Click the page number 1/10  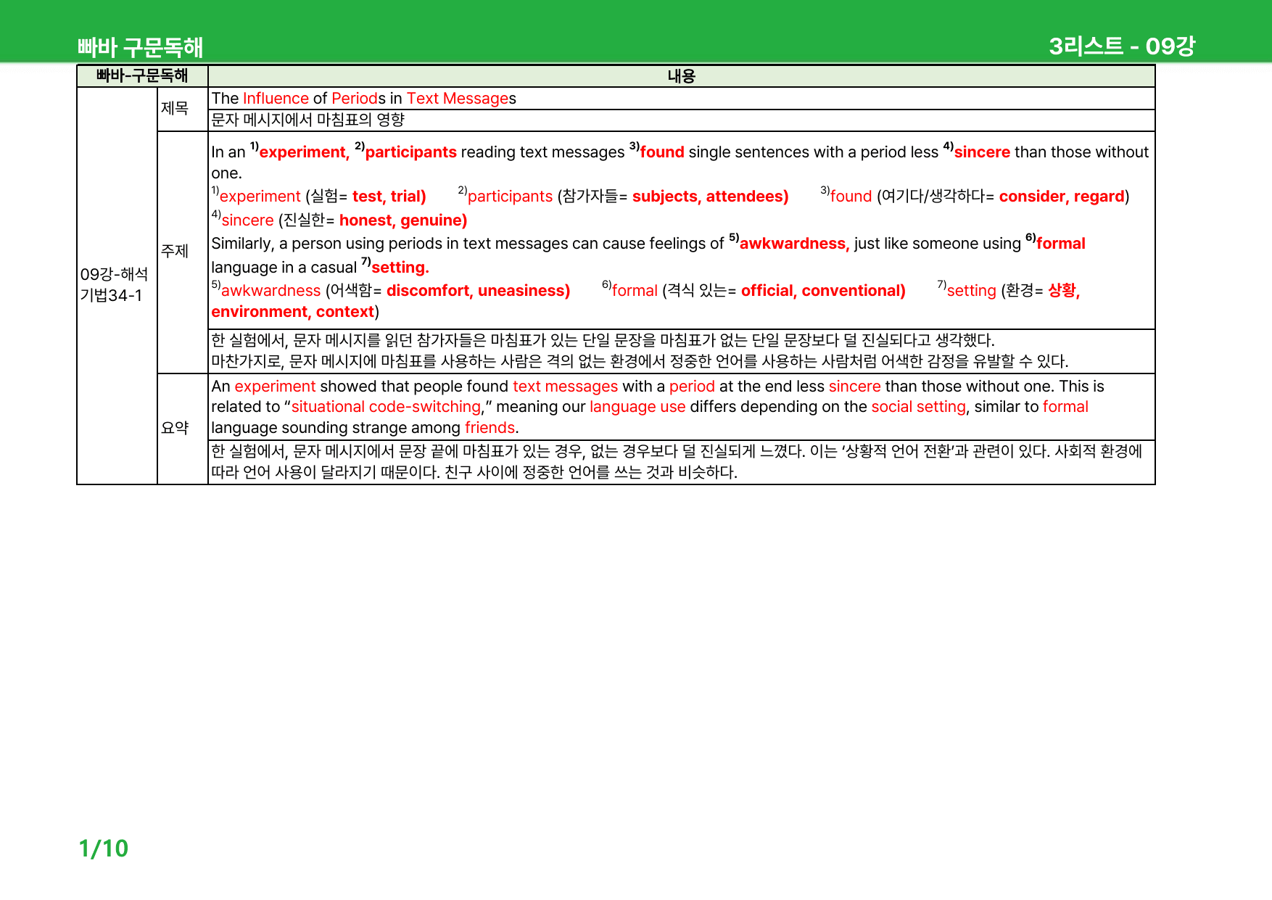[103, 849]
